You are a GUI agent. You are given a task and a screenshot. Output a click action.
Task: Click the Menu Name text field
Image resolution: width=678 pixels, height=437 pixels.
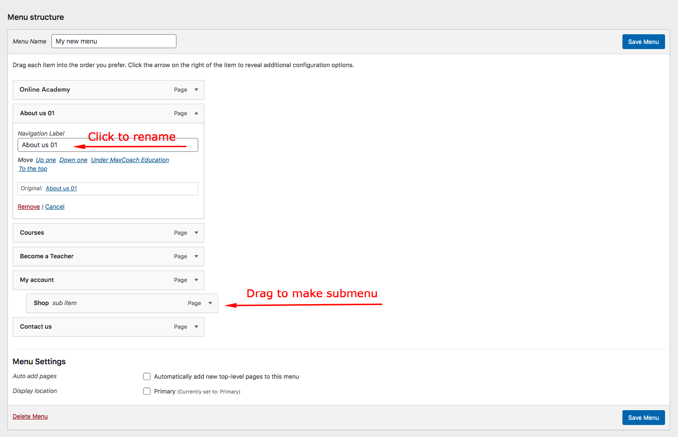click(113, 41)
